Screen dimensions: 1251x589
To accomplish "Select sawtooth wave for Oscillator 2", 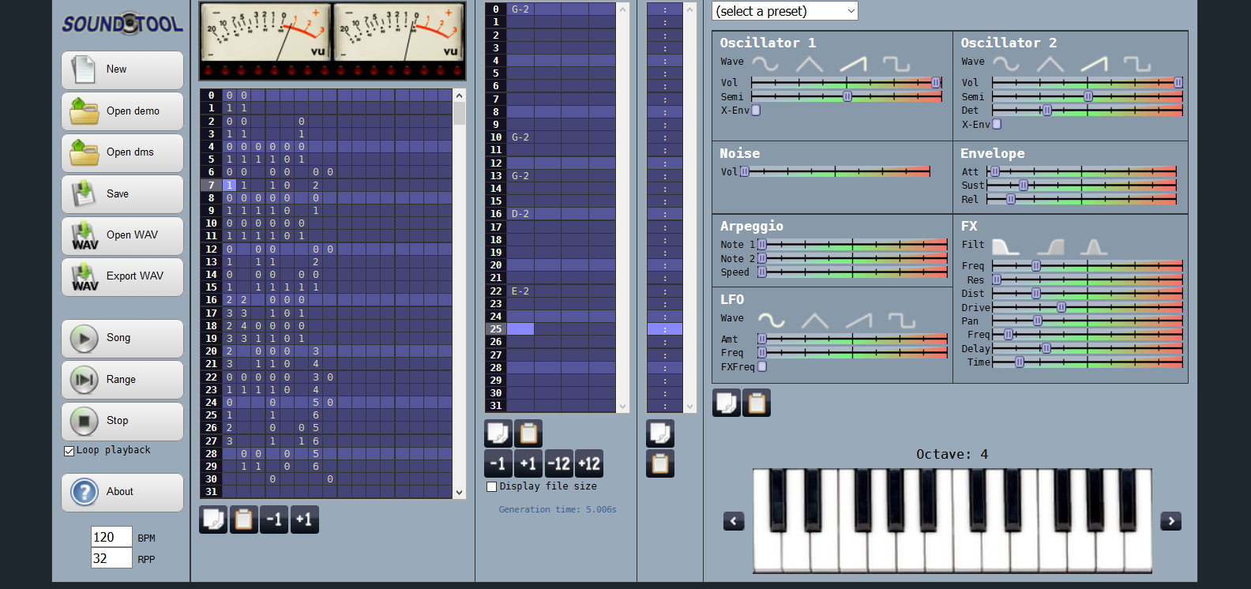I will (x=1094, y=63).
